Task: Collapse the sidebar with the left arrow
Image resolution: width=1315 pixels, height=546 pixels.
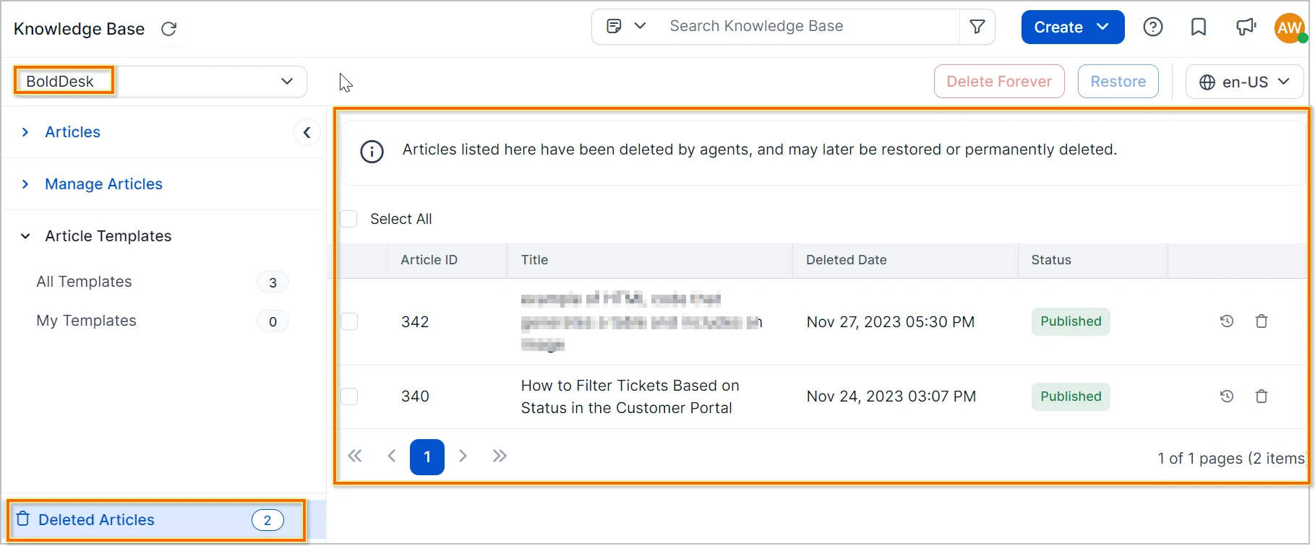Action: [x=307, y=132]
